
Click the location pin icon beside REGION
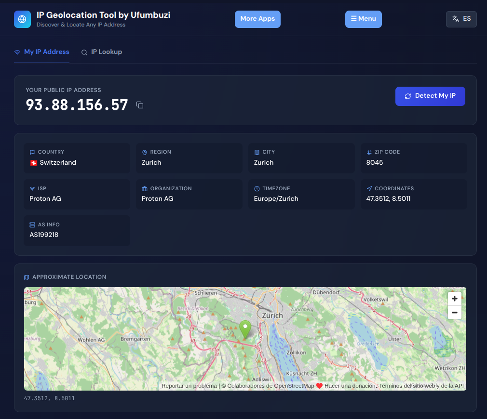(144, 152)
